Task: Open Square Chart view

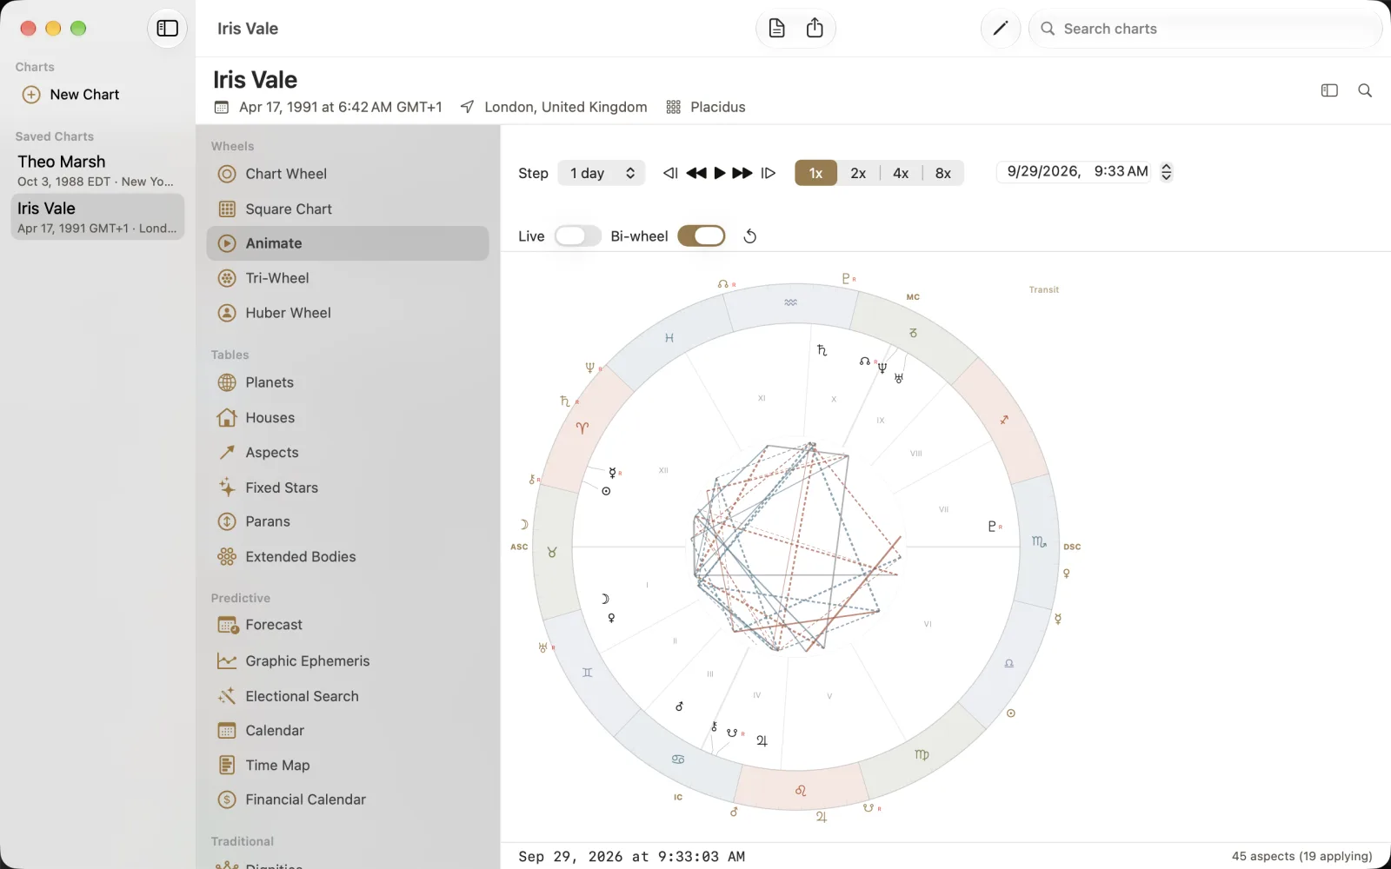Action: tap(348, 209)
